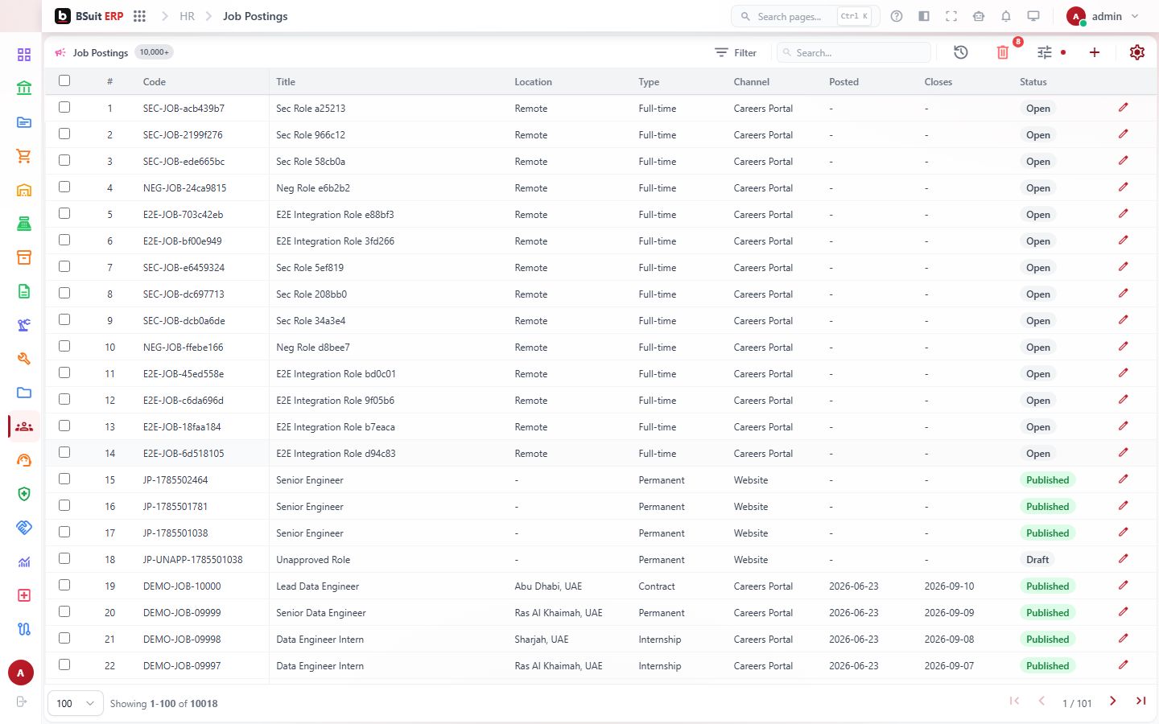1159x724 pixels.
Task: Sort by the Code column header
Action: coord(155,82)
